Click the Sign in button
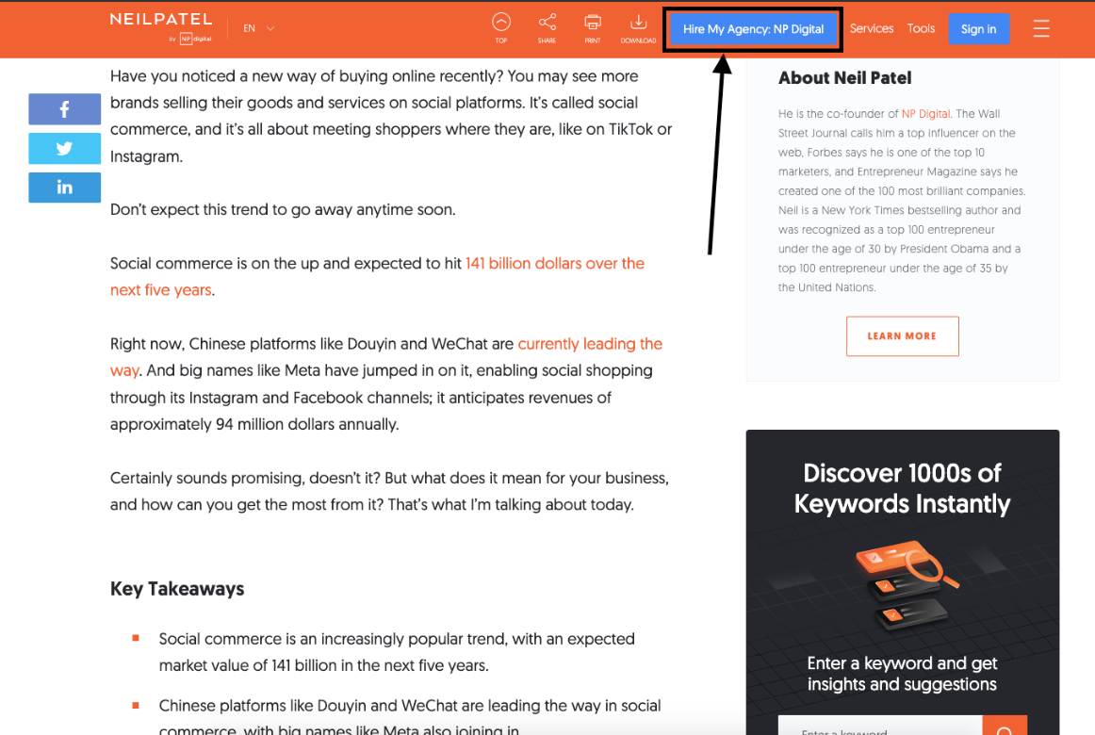The height and width of the screenshot is (735, 1095). [978, 29]
